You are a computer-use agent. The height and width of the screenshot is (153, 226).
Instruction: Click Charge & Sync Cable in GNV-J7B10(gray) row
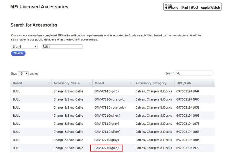(x=68, y=124)
